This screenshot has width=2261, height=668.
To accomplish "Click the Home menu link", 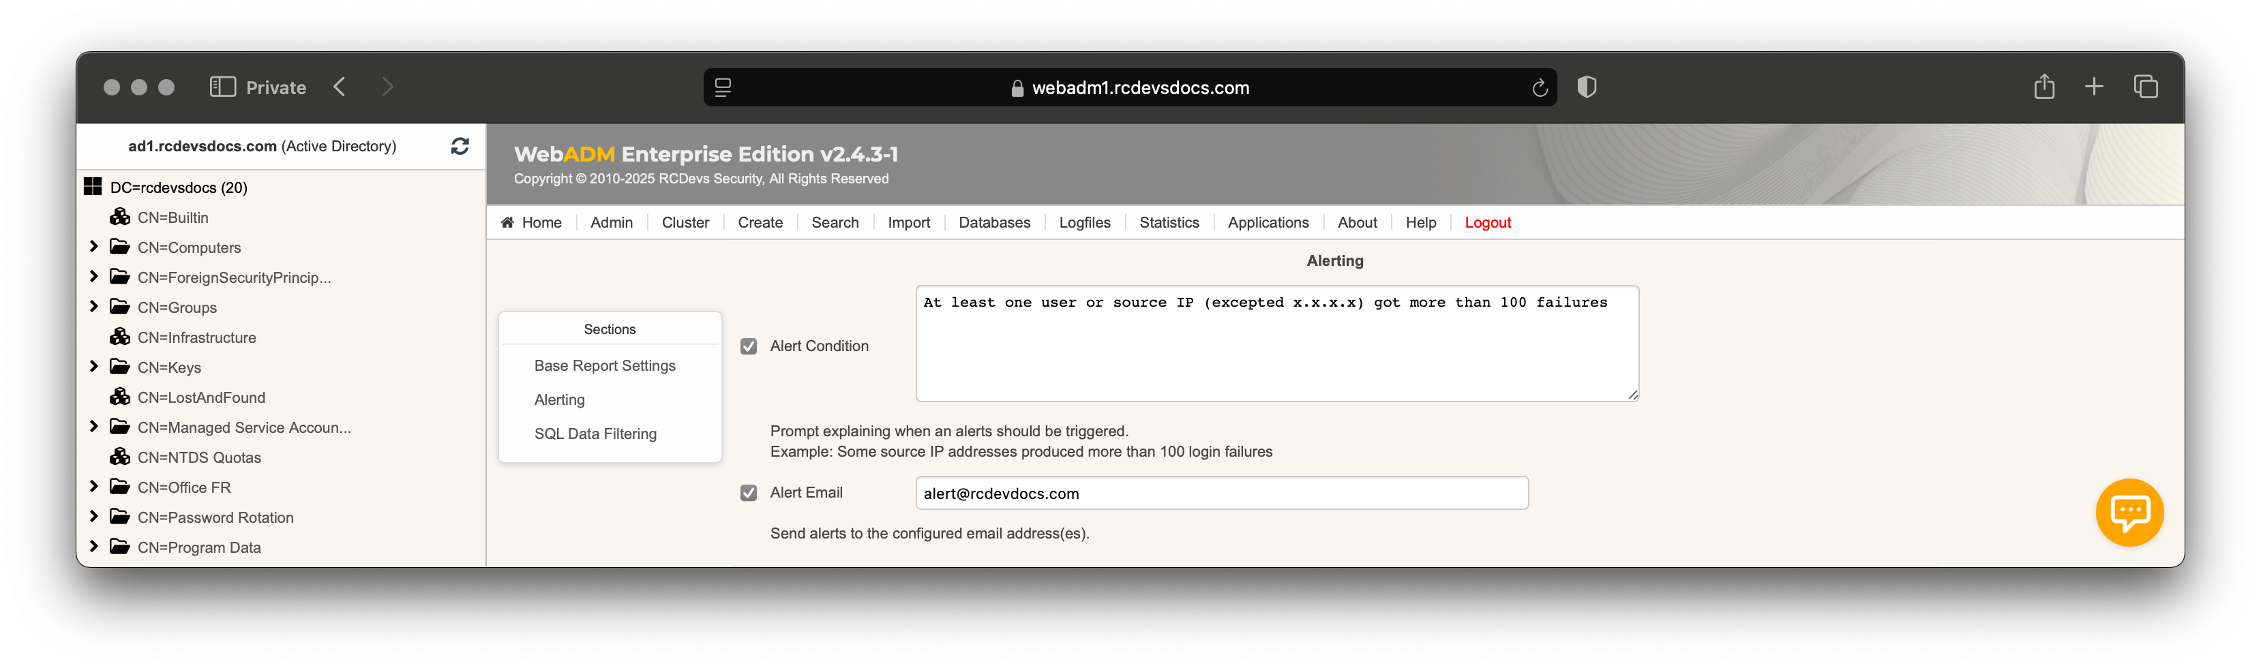I will point(541,223).
